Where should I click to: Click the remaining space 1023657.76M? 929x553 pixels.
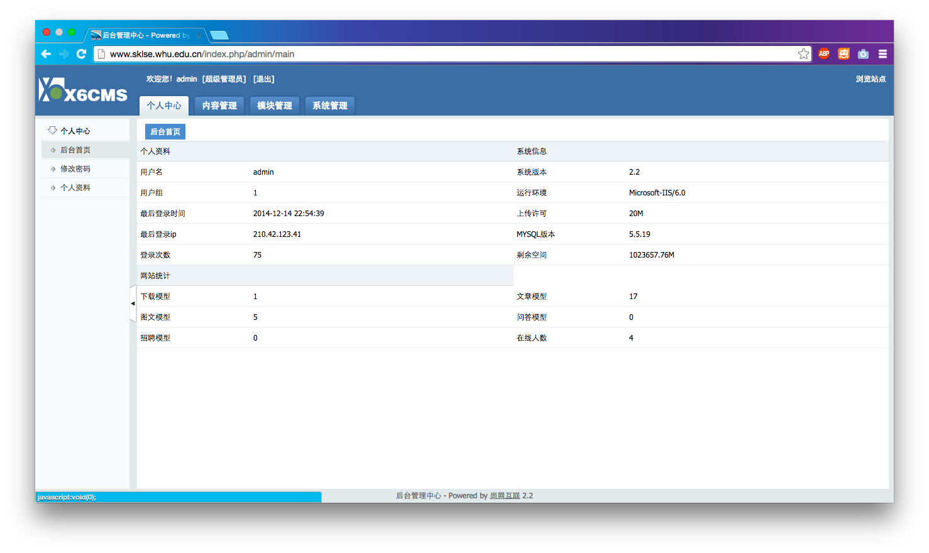(x=652, y=255)
